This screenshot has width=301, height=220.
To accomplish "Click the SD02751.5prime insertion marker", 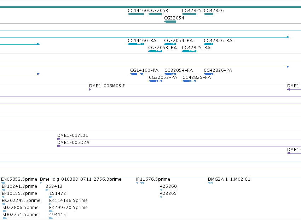I will tap(5, 218).
